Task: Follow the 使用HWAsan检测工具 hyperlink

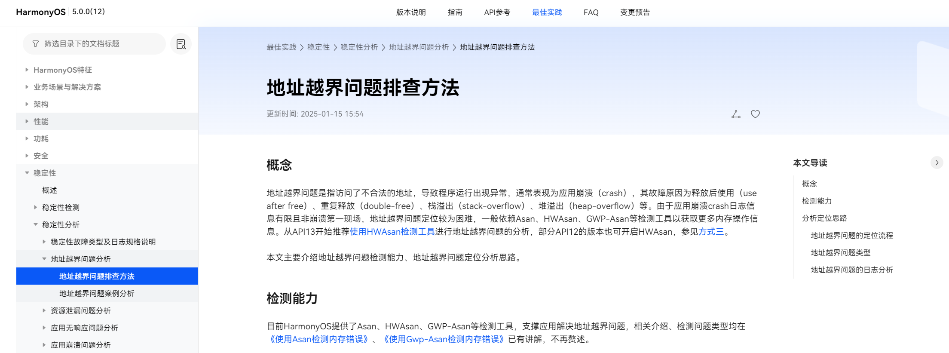Action: 392,232
